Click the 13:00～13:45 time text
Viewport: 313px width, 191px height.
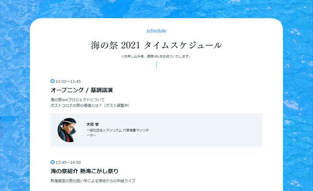click(x=68, y=81)
